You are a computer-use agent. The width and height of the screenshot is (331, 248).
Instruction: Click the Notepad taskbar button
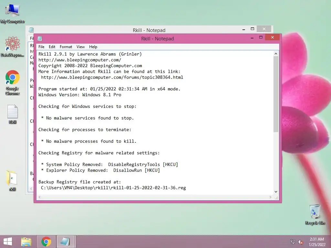(66, 242)
